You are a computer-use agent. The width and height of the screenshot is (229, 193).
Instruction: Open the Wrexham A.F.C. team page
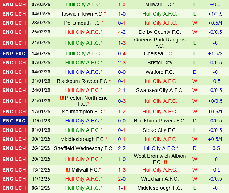click(160, 179)
